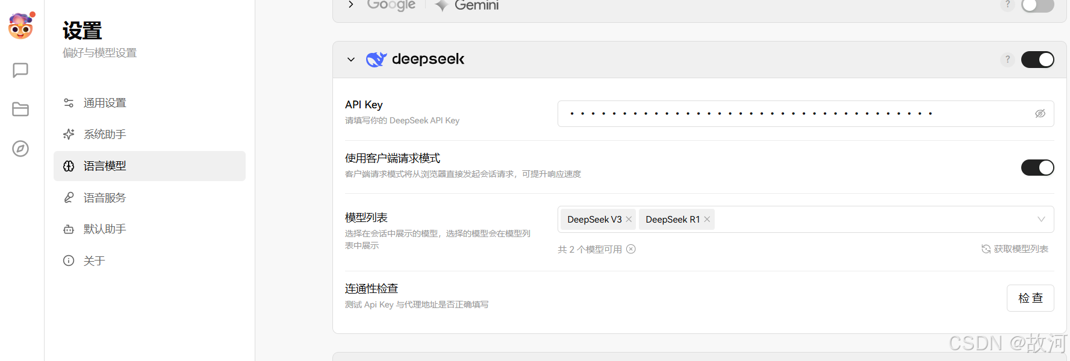Disable the deepseek provider toggle
The width and height of the screenshot is (1070, 361).
pos(1037,60)
